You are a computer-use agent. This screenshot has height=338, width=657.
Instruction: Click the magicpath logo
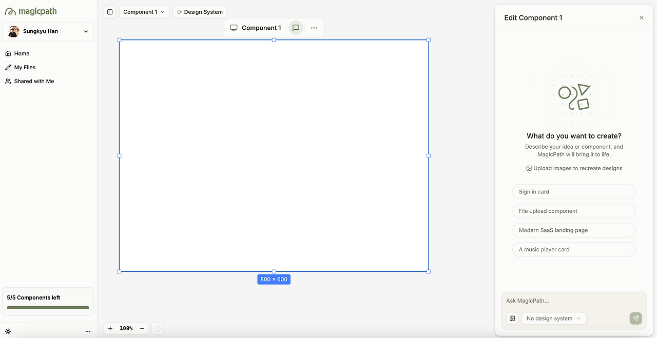[31, 11]
